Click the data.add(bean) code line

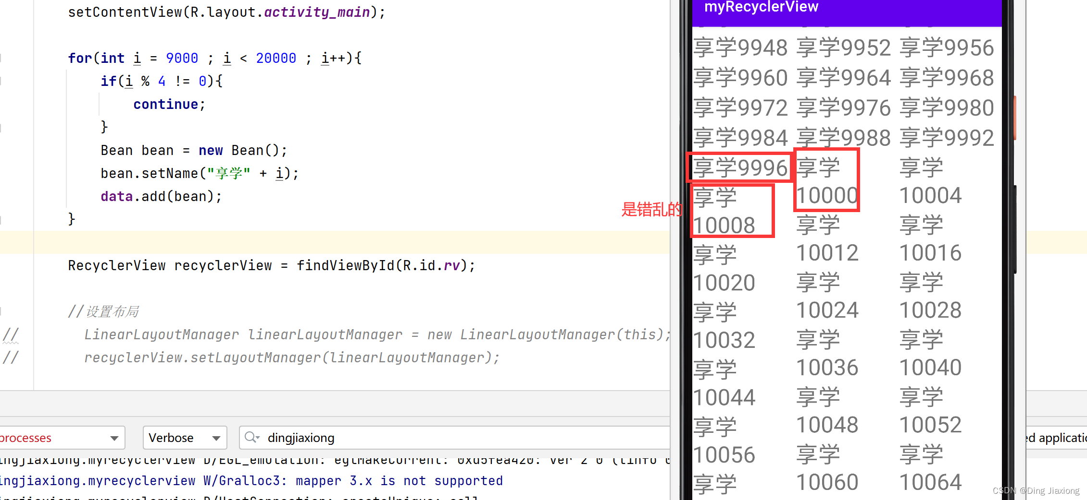[161, 196]
